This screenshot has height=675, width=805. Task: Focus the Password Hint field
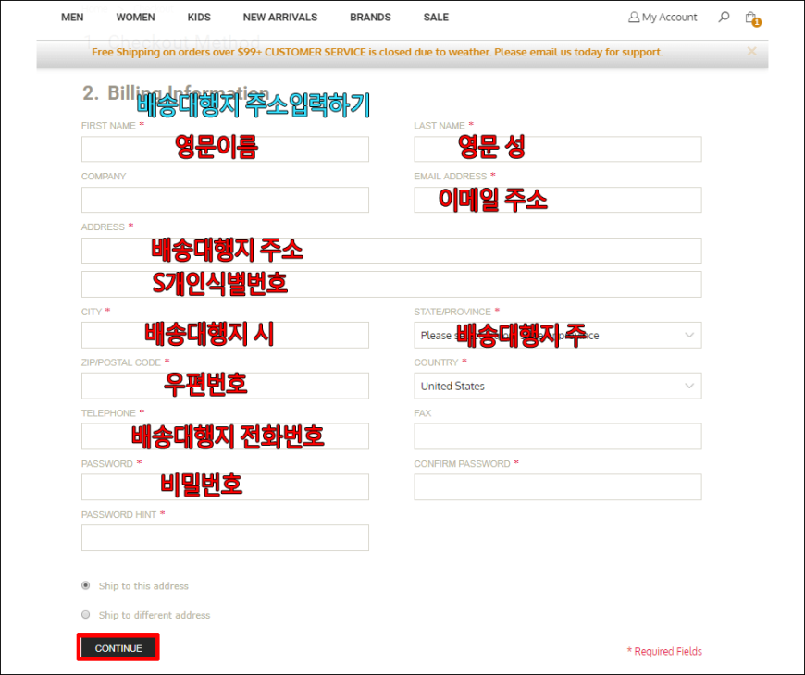tap(225, 537)
